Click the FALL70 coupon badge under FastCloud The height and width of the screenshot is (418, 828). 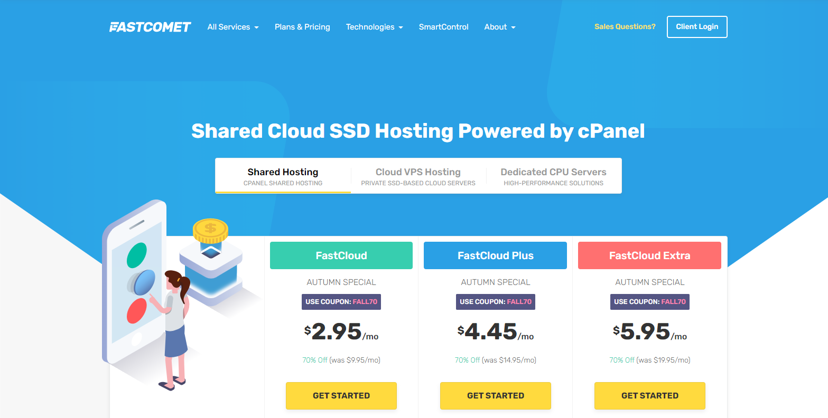[341, 302]
